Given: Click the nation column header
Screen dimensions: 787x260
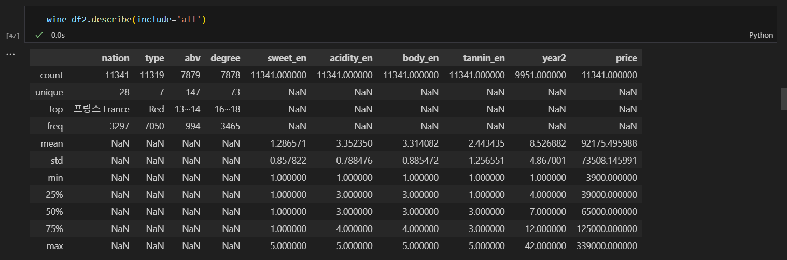Looking at the screenshot, I should tap(116, 58).
